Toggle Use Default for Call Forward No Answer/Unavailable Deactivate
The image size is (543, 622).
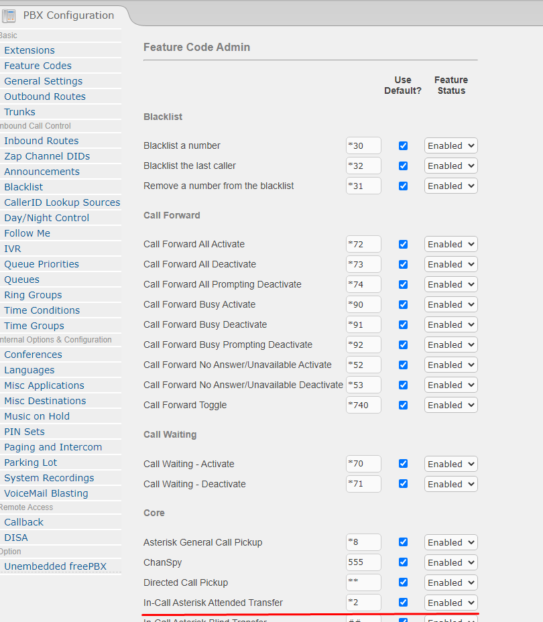point(403,385)
